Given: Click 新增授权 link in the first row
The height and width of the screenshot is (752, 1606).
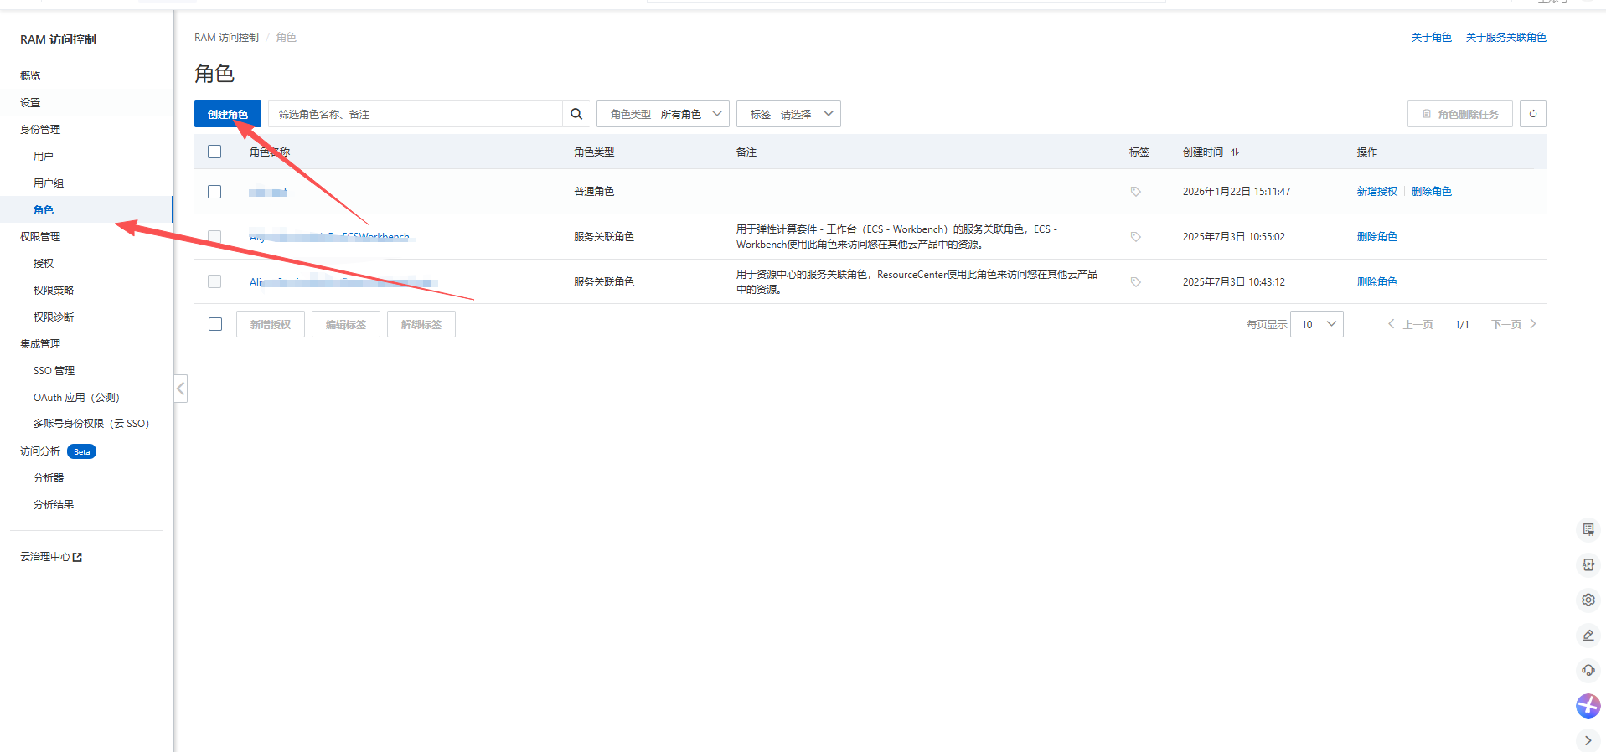Looking at the screenshot, I should (x=1376, y=192).
